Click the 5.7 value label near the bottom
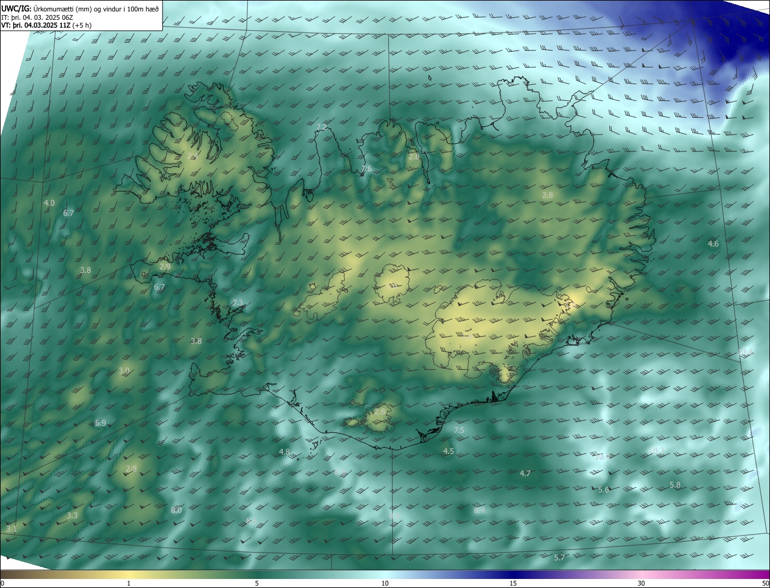This screenshot has width=770, height=588. point(559,558)
